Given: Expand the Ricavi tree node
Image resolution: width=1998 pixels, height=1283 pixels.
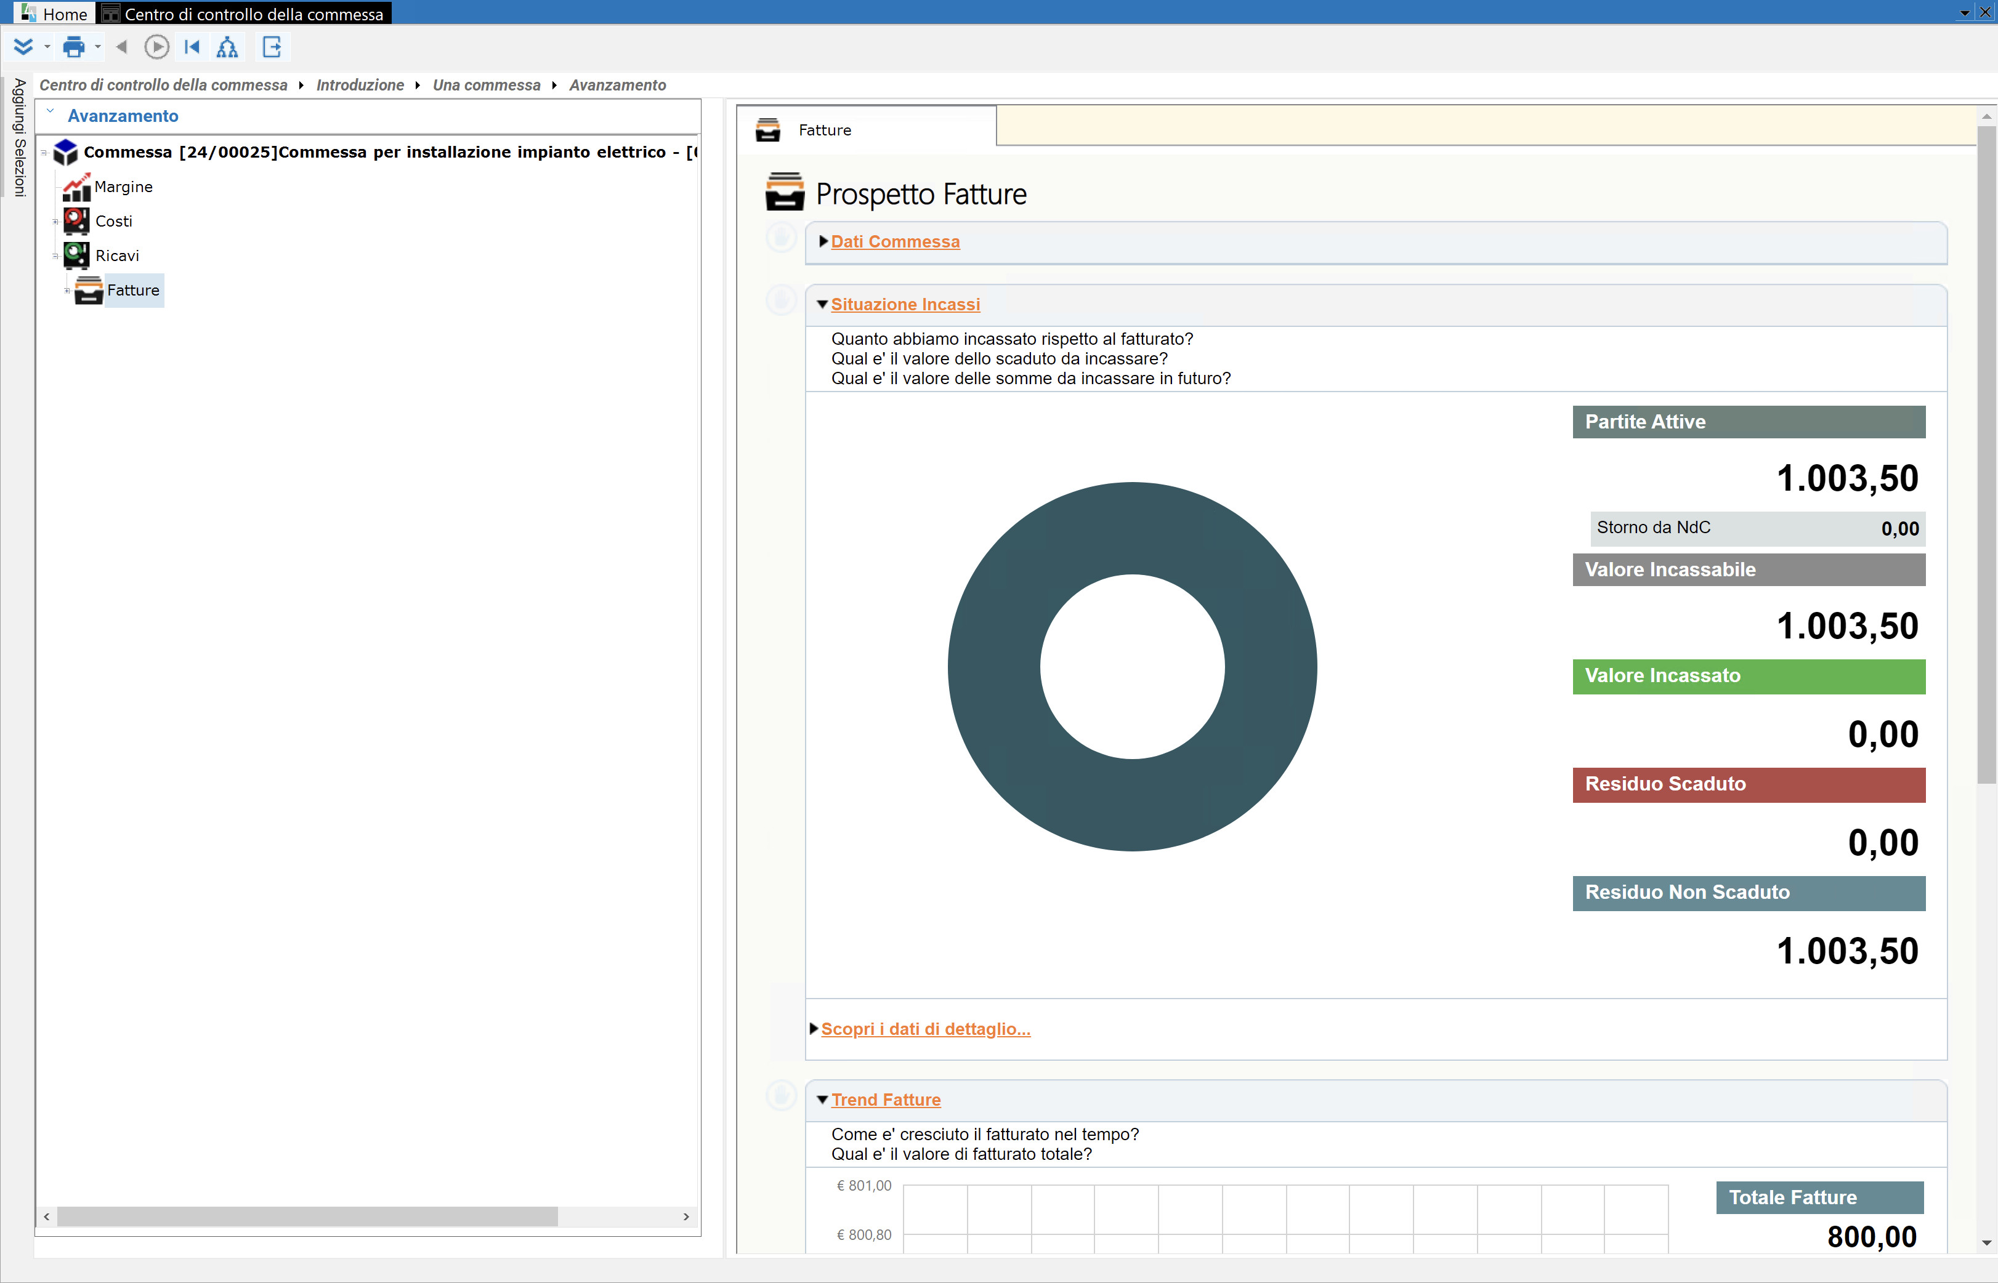Looking at the screenshot, I should [x=56, y=255].
